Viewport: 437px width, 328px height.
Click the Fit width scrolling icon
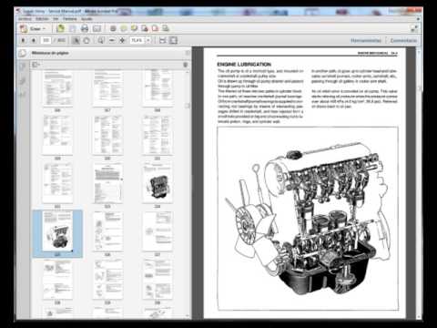coord(163,40)
